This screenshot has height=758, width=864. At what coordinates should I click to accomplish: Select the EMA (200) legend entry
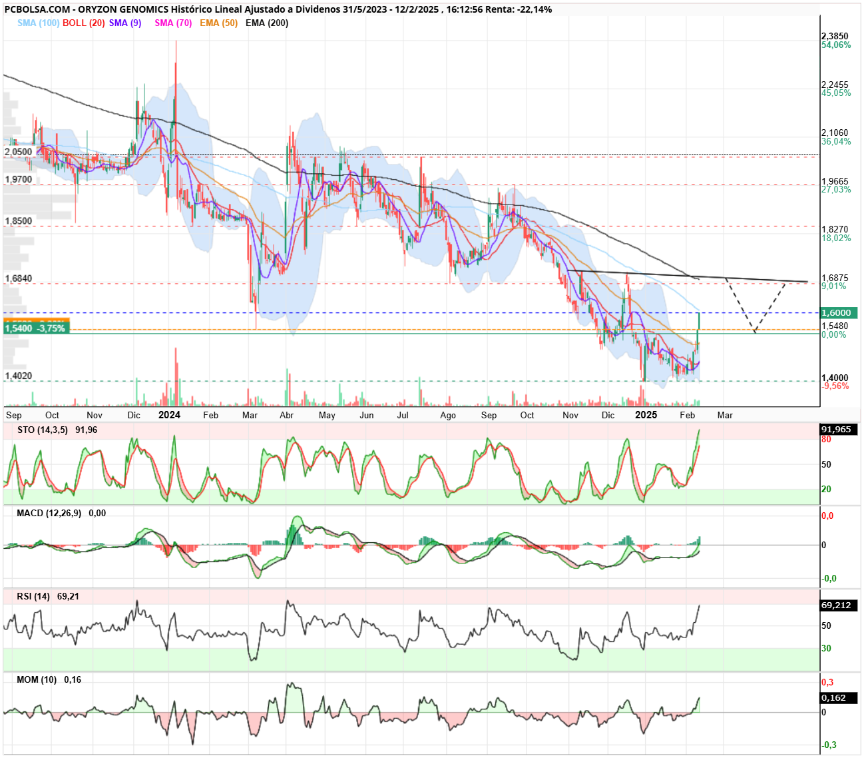(x=267, y=23)
